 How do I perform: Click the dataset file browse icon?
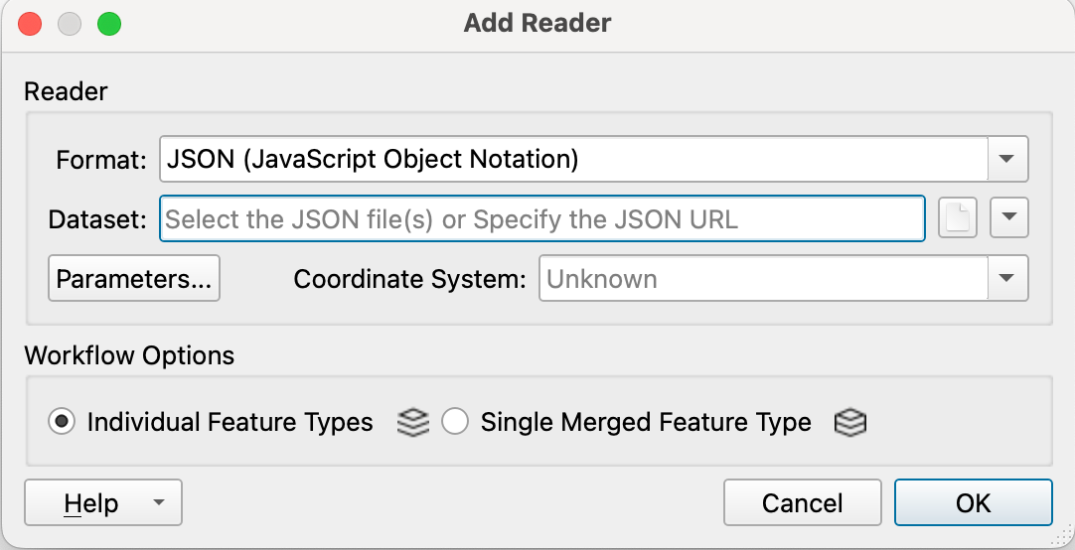tap(958, 219)
